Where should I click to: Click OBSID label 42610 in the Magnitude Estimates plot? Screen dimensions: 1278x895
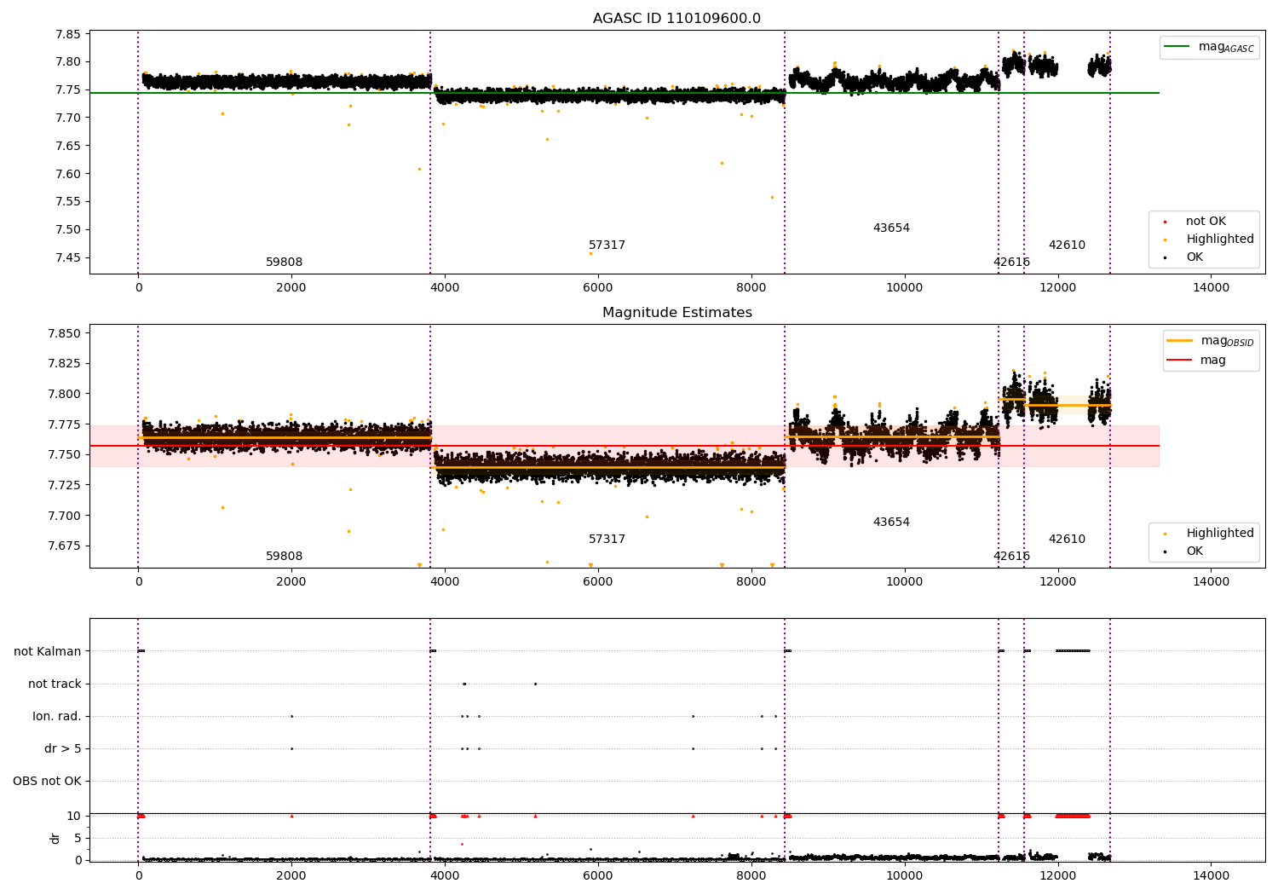[x=1067, y=540]
